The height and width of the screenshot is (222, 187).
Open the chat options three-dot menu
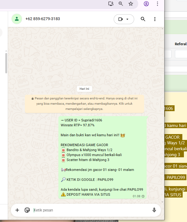155,19
